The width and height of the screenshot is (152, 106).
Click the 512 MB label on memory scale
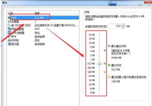[91, 64]
